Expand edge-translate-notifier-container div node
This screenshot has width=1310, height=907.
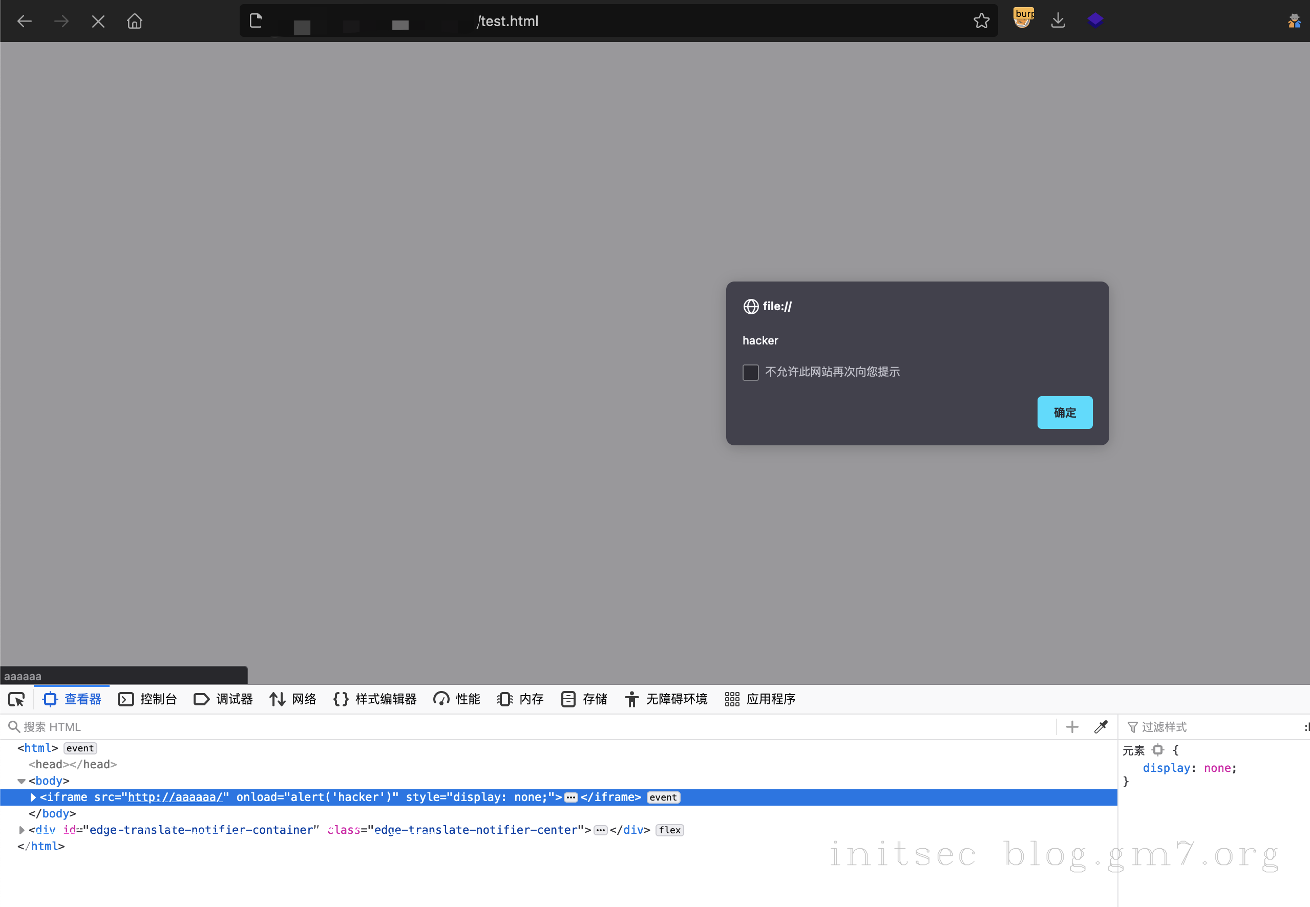[22, 830]
